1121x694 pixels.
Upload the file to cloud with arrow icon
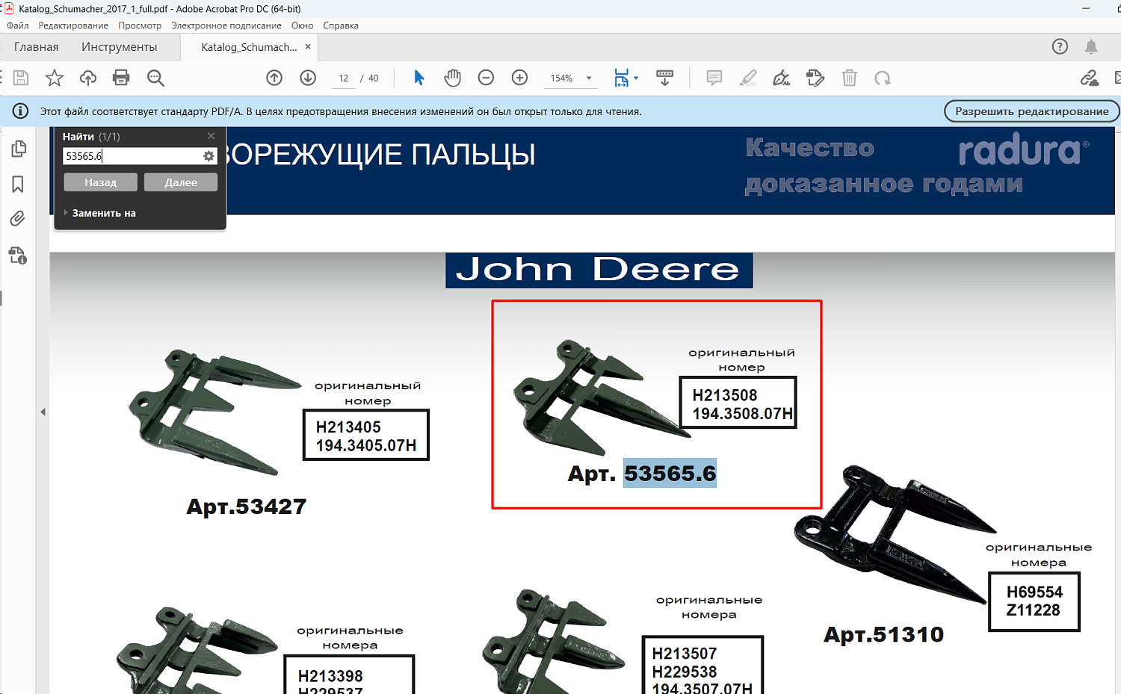click(88, 78)
